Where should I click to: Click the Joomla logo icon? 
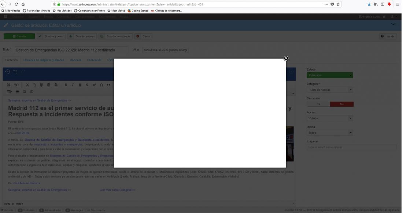click(x=5, y=16)
